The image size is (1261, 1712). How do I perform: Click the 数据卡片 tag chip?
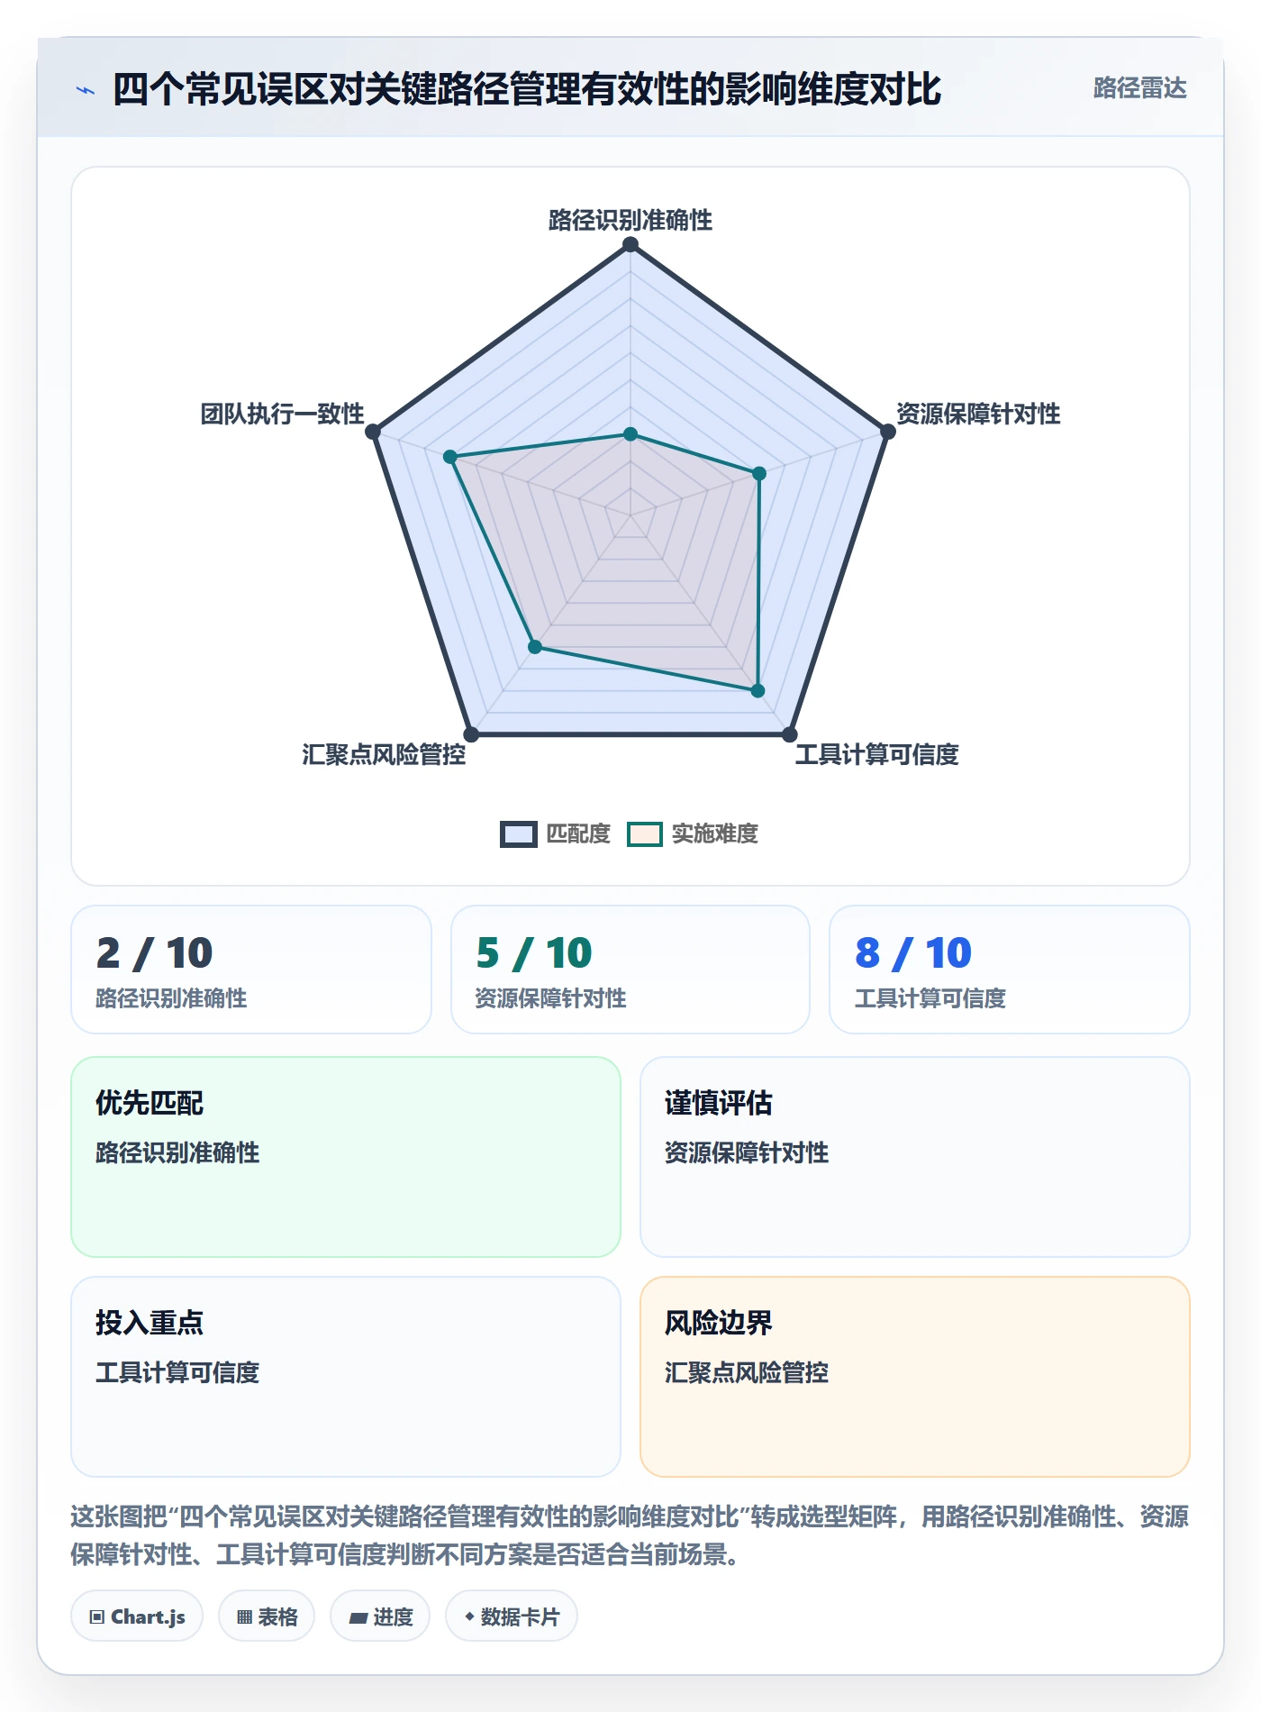tap(512, 1616)
